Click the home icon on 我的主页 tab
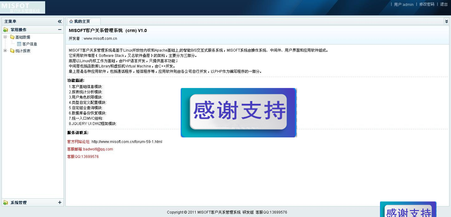Screen dimensions: 451x217 [x=71, y=21]
